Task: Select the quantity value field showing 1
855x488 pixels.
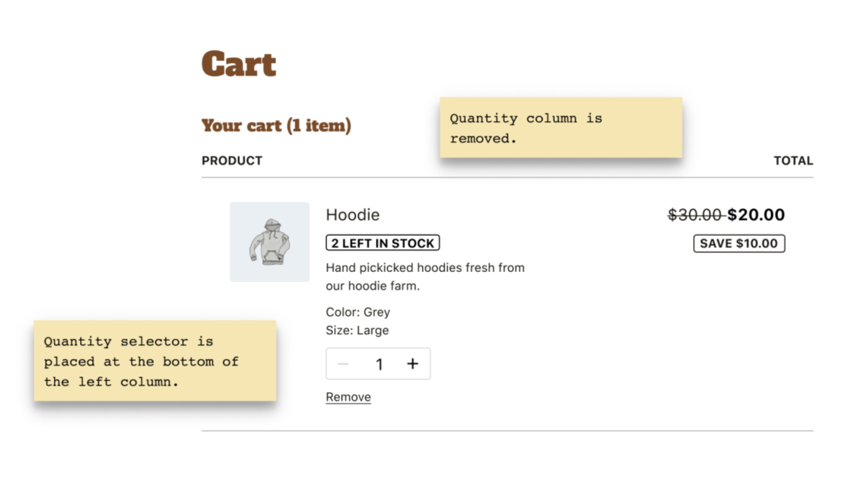Action: [380, 363]
